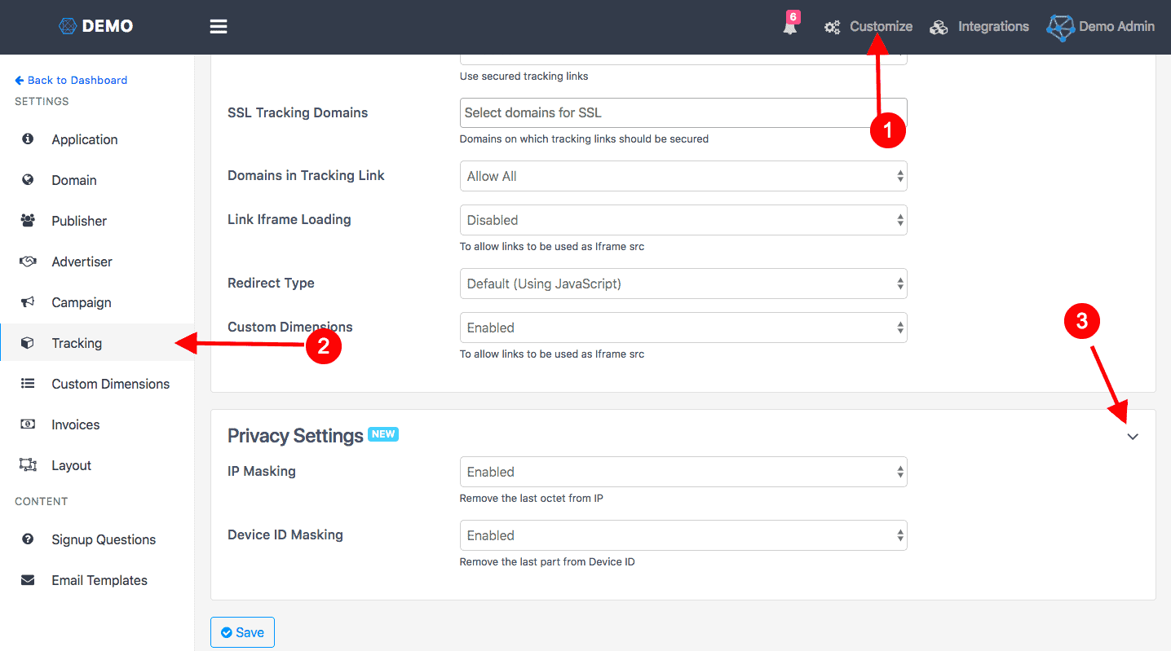Go Back to Dashboard link
This screenshot has width=1171, height=651.
pyautogui.click(x=71, y=80)
